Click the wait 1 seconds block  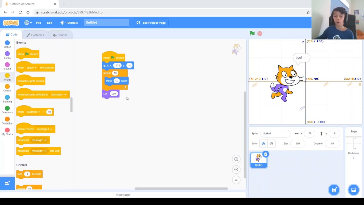(29, 174)
